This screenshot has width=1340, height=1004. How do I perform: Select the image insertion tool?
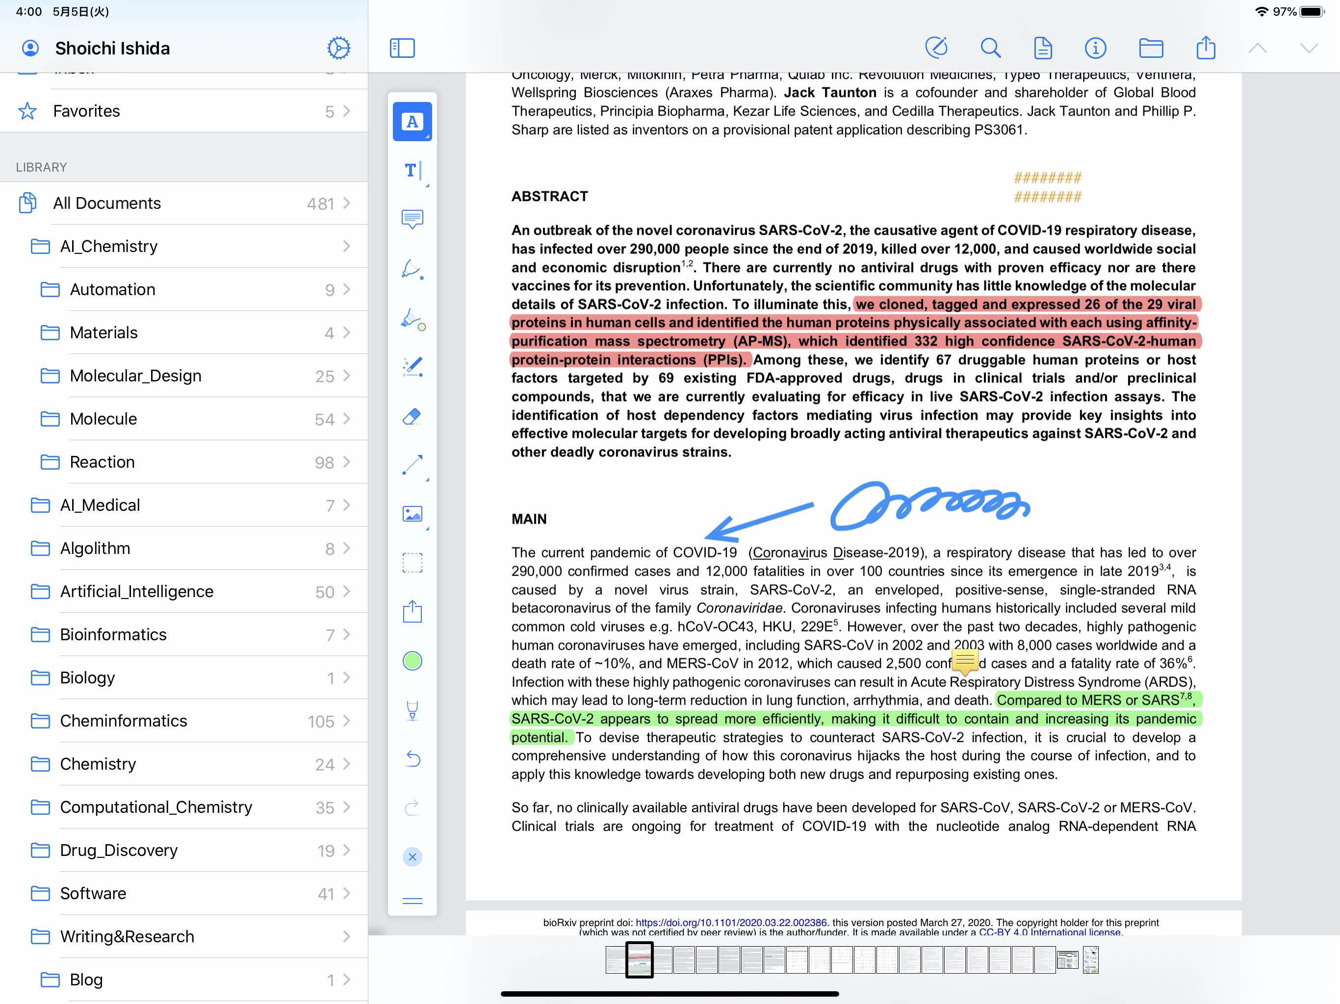pos(412,514)
